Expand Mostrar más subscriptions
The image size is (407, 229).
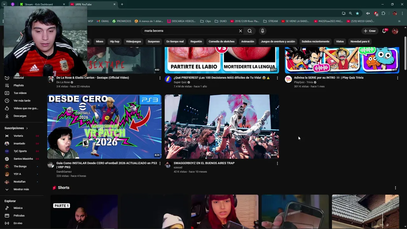[x=22, y=189]
